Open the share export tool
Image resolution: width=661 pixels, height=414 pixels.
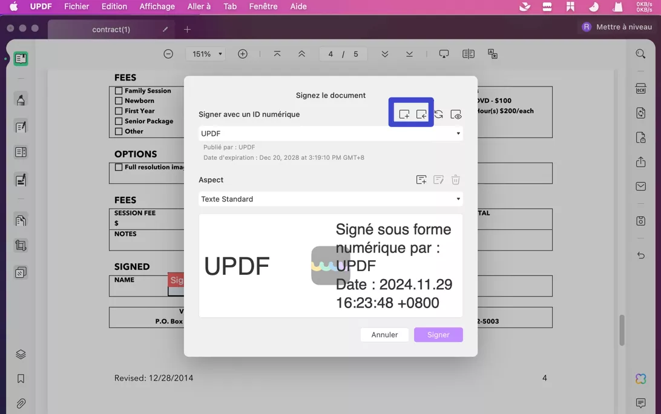(641, 162)
